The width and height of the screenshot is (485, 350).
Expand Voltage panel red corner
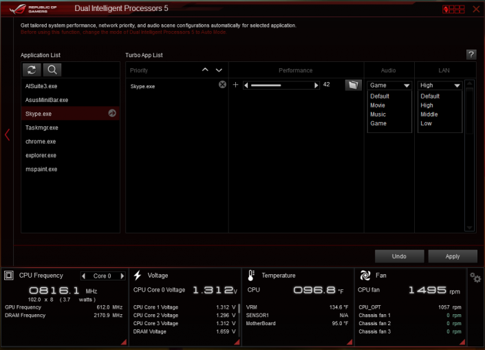click(237, 342)
